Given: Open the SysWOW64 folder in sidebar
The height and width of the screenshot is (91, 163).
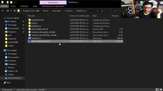Looking at the screenshot, I should tap(13, 42).
